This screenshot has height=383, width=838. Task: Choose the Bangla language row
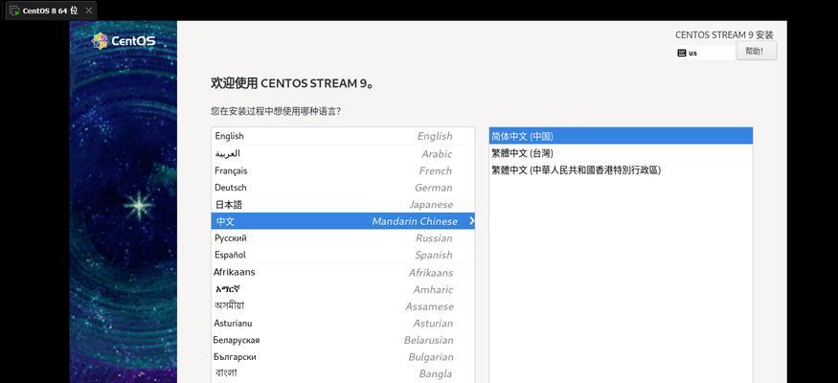click(343, 373)
